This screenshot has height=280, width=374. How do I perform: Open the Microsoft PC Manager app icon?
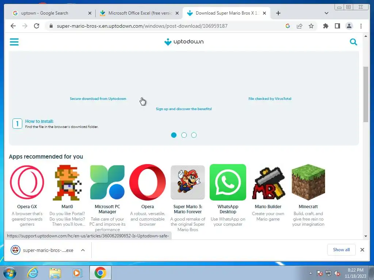107,182
